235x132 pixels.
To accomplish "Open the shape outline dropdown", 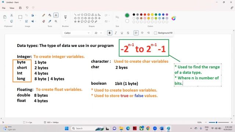I will click(107, 15).
